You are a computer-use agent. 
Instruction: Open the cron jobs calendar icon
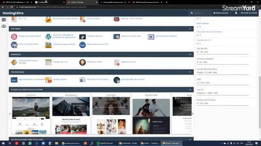(x=49, y=62)
